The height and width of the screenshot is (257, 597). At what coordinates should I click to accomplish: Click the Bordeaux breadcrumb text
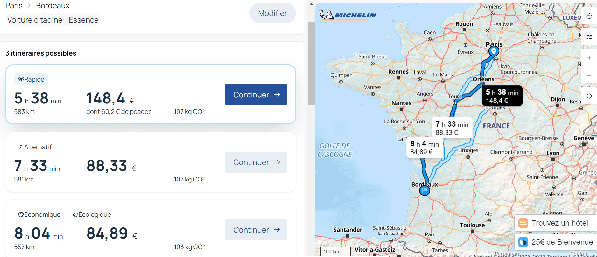point(53,6)
